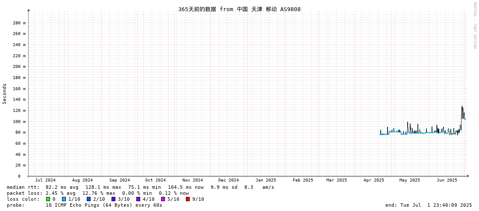Click the 75.1 ms min value

pyautogui.click(x=145, y=187)
